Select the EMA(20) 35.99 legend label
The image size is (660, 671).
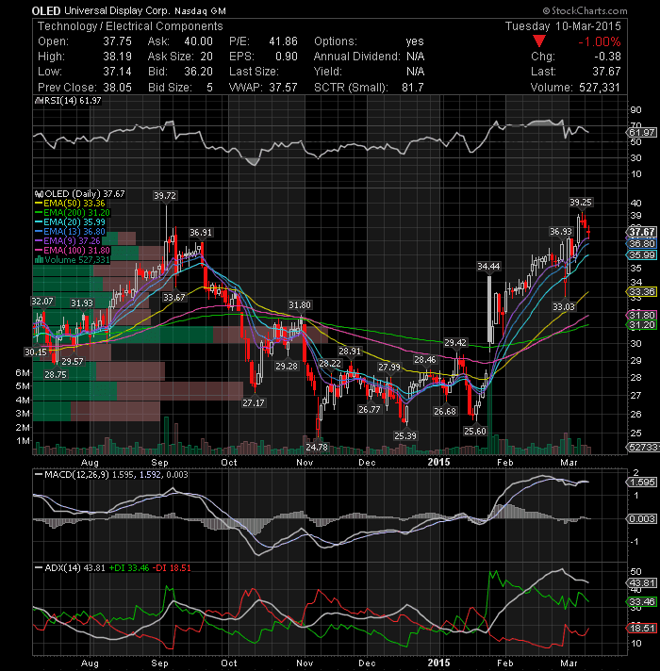pos(74,222)
